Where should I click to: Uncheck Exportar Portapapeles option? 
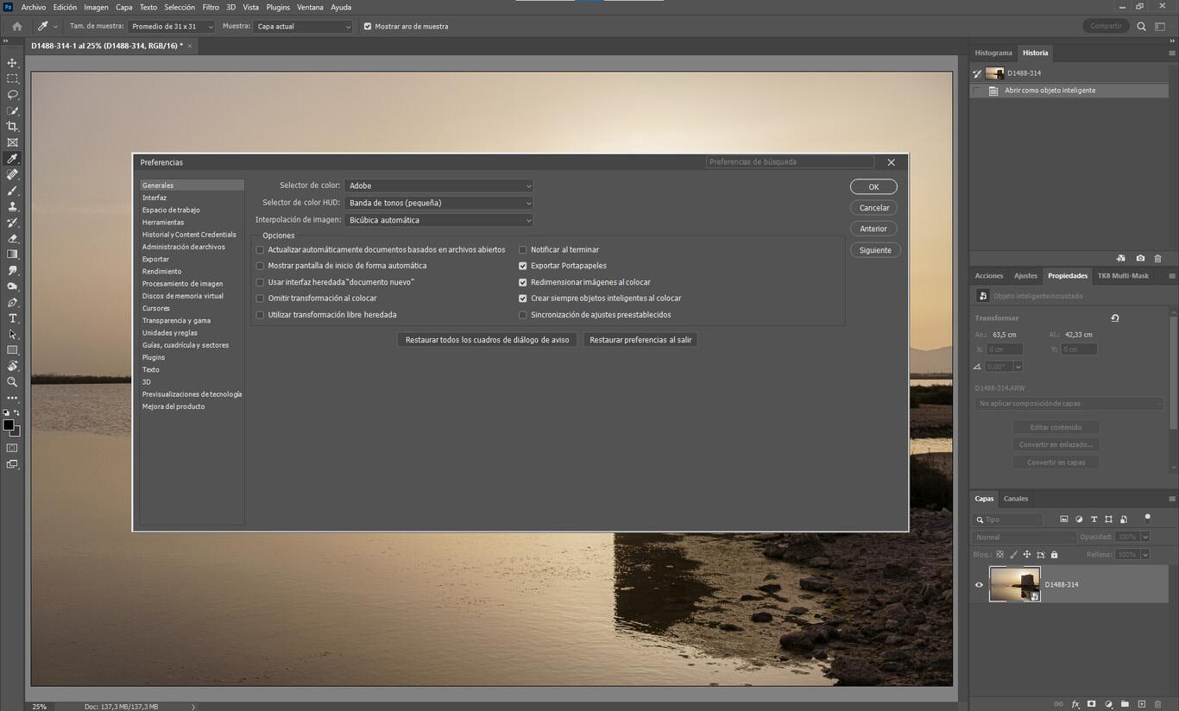tap(522, 266)
